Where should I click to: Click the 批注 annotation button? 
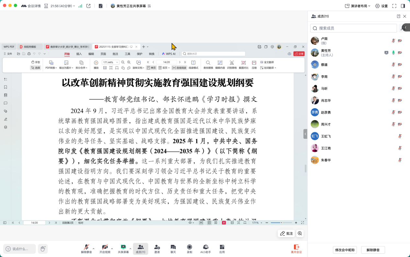(x=286, y=233)
